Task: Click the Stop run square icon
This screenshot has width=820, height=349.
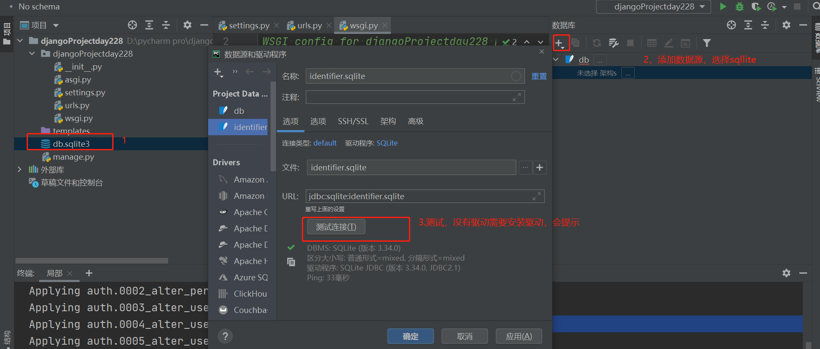Action: [797, 6]
